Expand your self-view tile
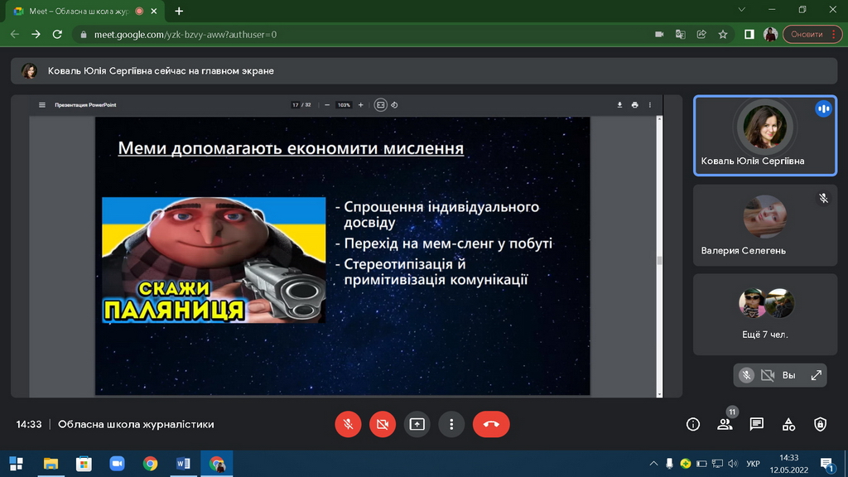 816,375
